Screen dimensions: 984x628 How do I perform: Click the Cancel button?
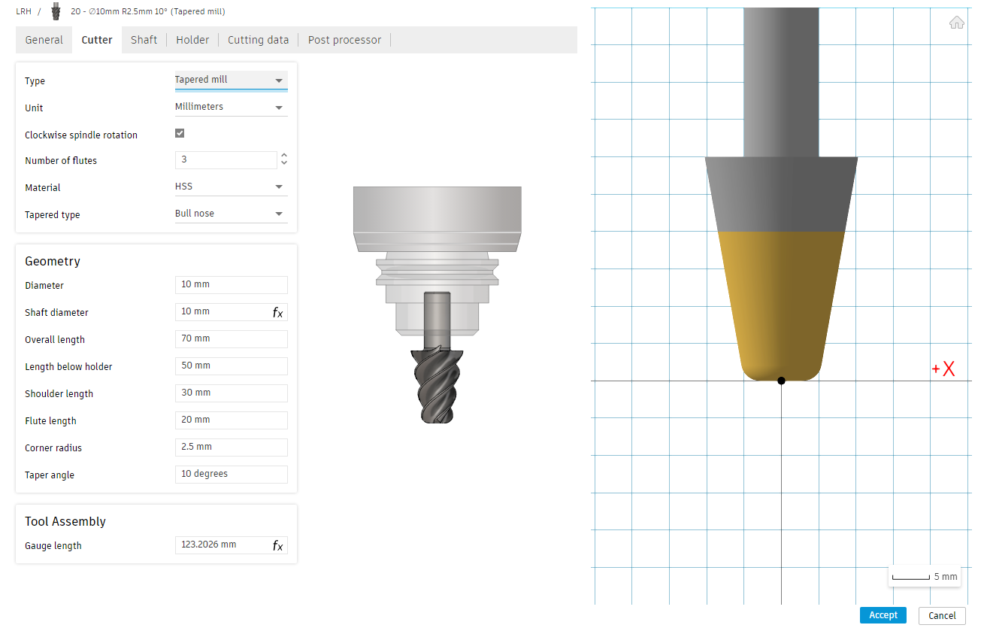(x=942, y=615)
